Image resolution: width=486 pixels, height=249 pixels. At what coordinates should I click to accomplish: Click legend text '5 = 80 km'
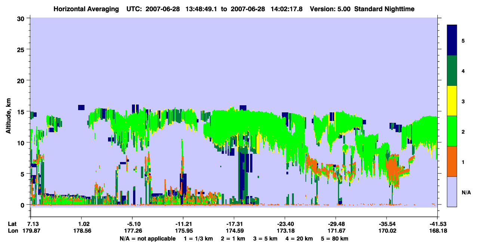[335, 239]
